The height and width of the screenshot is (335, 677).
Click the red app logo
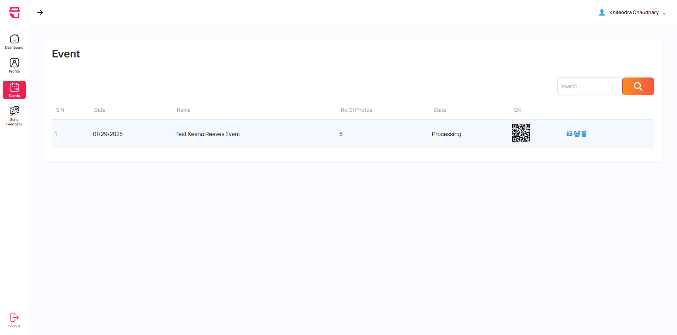14,13
